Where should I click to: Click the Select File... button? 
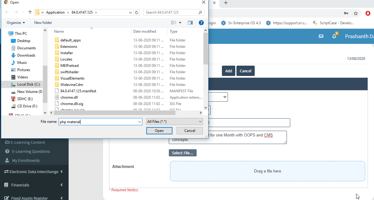click(x=182, y=153)
